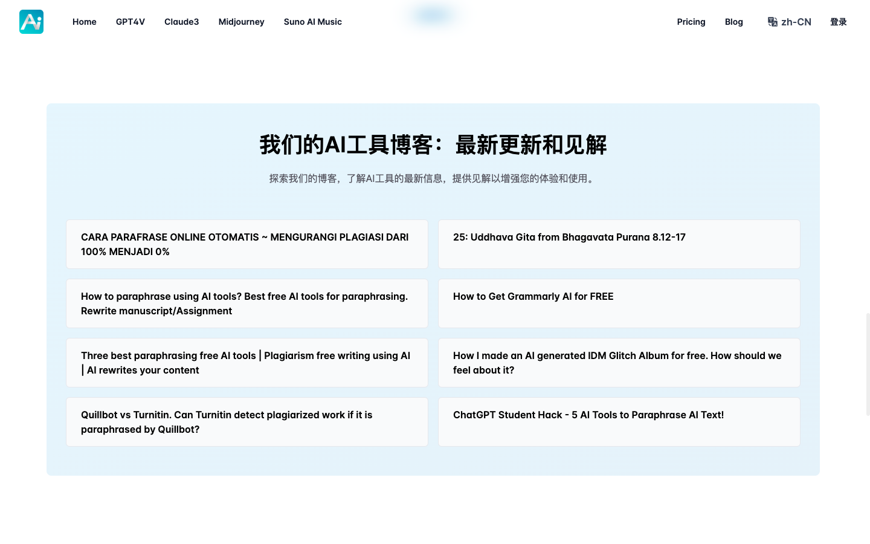Click the 登录 login button
Screen dimensions: 870x544
[839, 22]
